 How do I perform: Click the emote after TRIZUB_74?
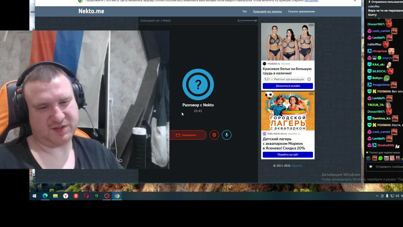pyautogui.click(x=389, y=105)
